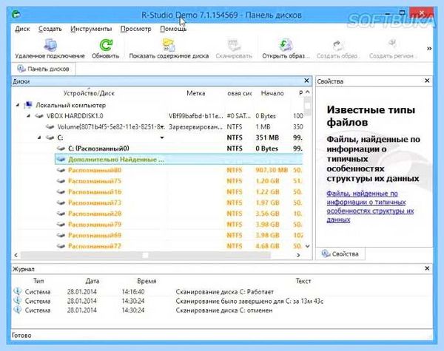Close the Диски panel
This screenshot has width=444, height=351.
[x=306, y=81]
